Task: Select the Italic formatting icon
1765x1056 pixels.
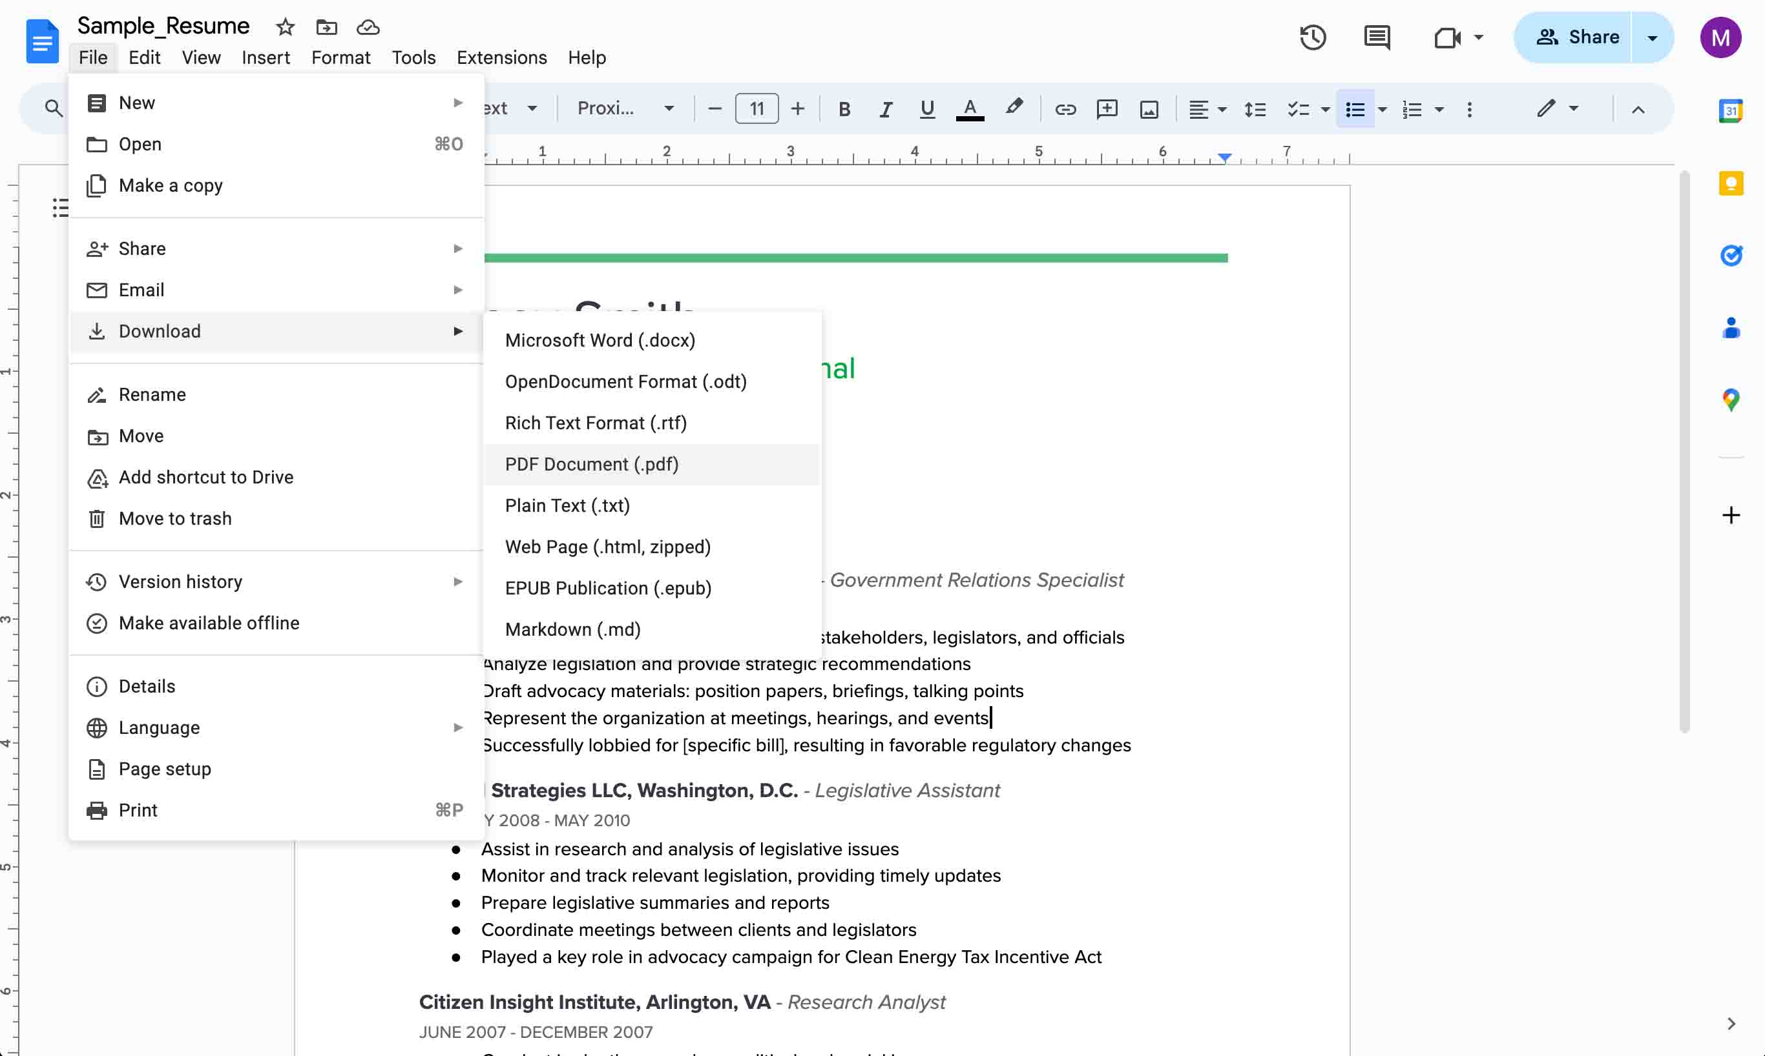Action: pyautogui.click(x=884, y=109)
